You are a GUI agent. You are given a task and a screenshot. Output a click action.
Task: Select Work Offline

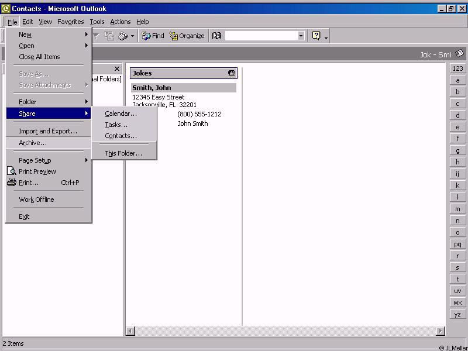(x=49, y=199)
